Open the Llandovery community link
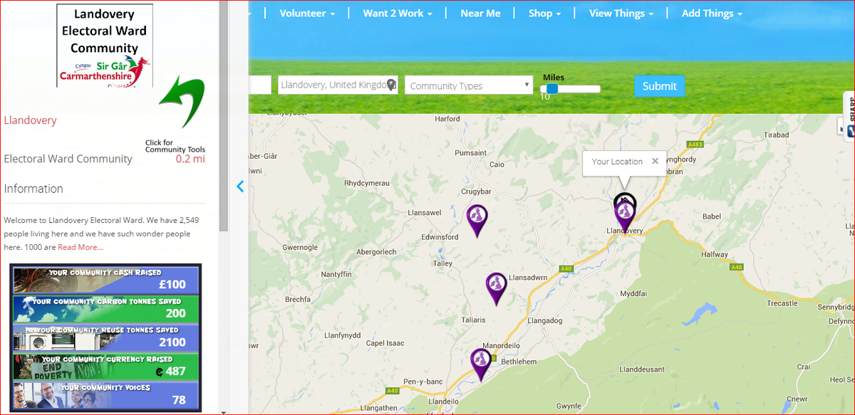855x415 pixels. point(31,120)
